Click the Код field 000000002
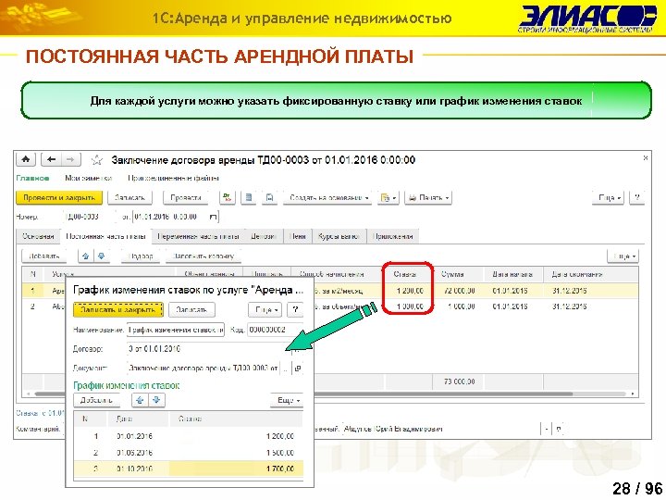 [x=275, y=330]
